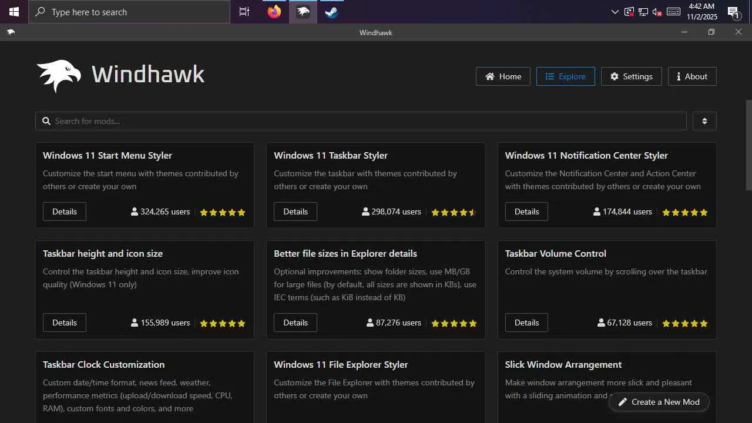Click the Taskbar Volume Control title

coord(556,254)
